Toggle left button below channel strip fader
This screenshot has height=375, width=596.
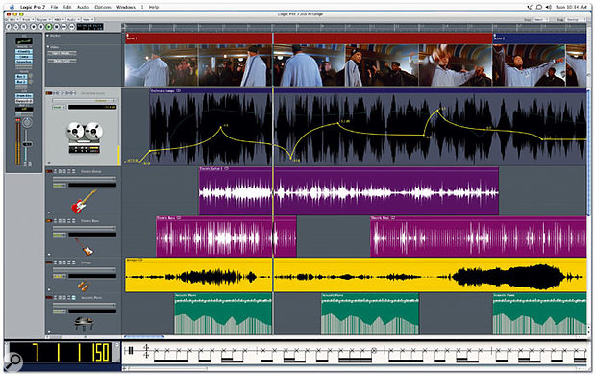25,164
